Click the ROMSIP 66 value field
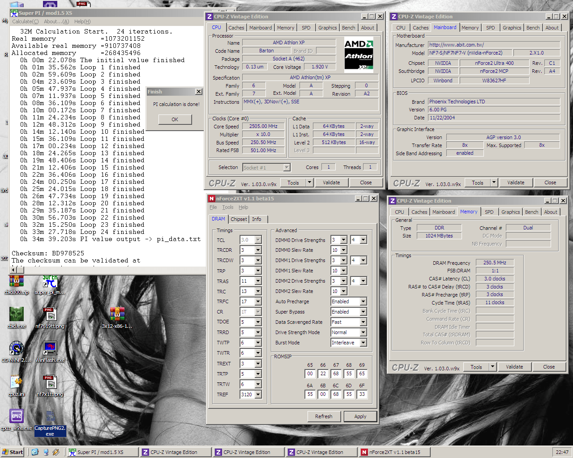573x458 pixels. pyautogui.click(x=323, y=373)
